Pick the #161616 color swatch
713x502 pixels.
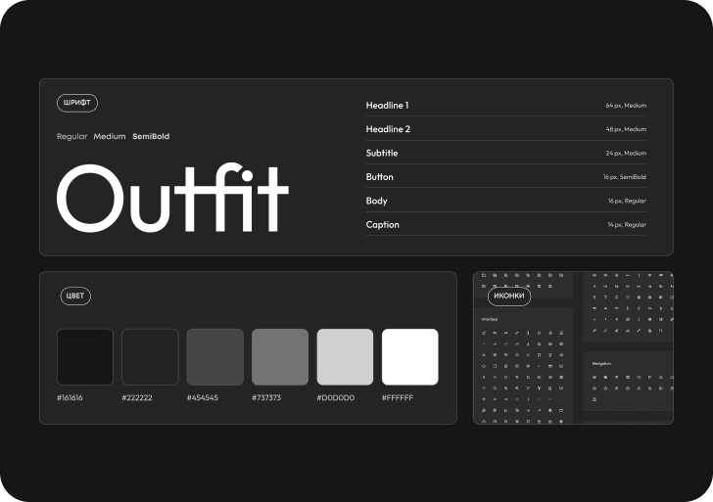(85, 357)
